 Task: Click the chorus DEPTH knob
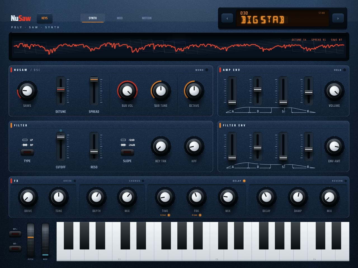[x=96, y=197]
